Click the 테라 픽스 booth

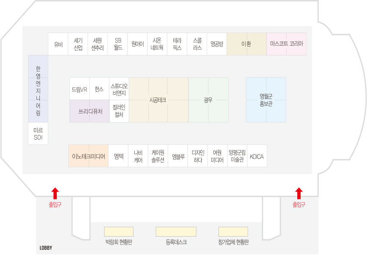[x=177, y=44]
